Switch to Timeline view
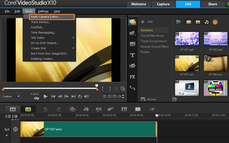 [x=28, y=109]
